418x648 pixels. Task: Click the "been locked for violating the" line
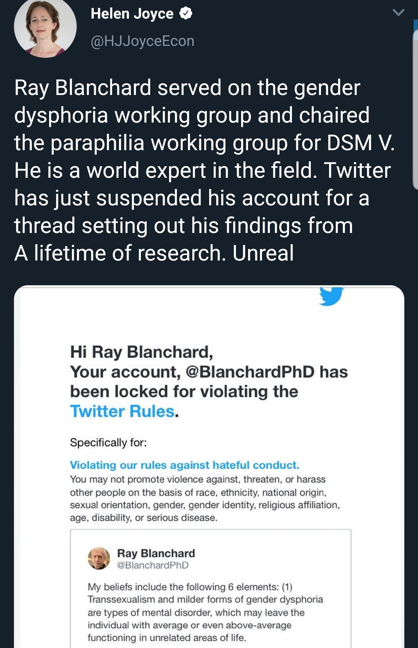click(184, 392)
